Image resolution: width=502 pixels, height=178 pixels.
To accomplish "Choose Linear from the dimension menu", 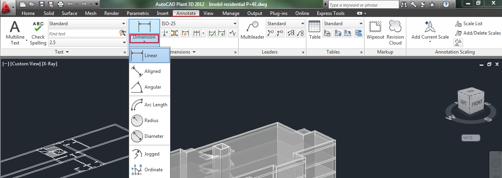I will pos(150,56).
